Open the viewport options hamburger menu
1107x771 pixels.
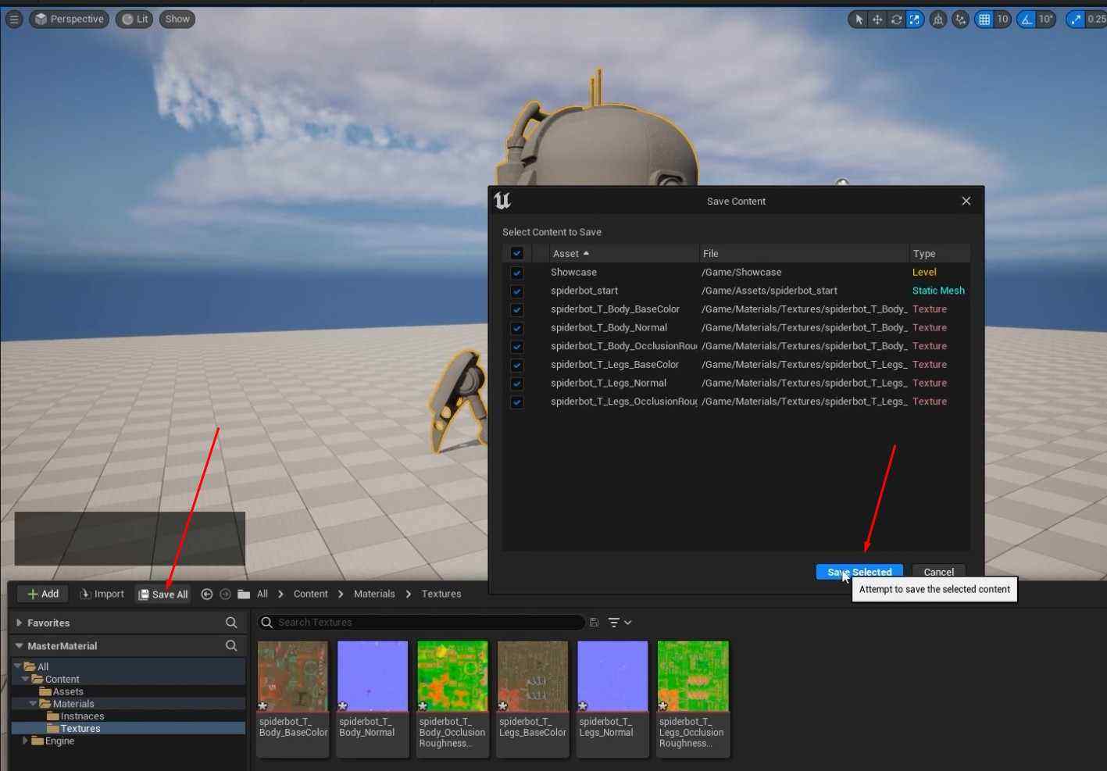click(14, 20)
